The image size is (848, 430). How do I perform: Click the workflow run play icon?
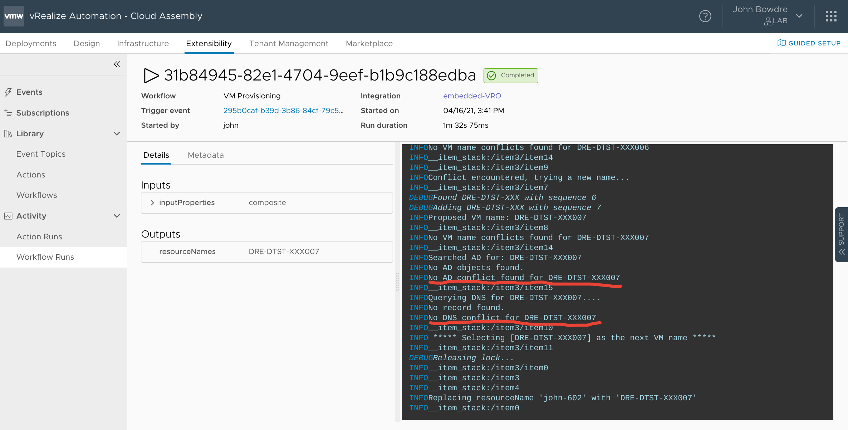point(151,75)
